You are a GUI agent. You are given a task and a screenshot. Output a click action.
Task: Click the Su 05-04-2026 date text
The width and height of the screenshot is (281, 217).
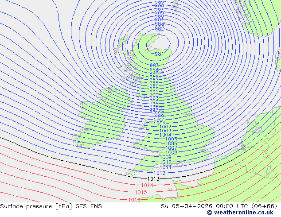click(187, 206)
